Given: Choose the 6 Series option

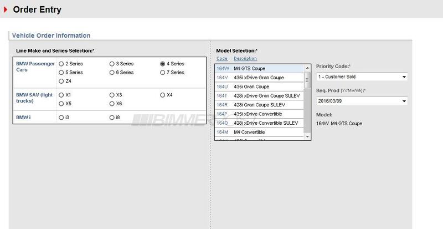Looking at the screenshot, I should coord(112,73).
